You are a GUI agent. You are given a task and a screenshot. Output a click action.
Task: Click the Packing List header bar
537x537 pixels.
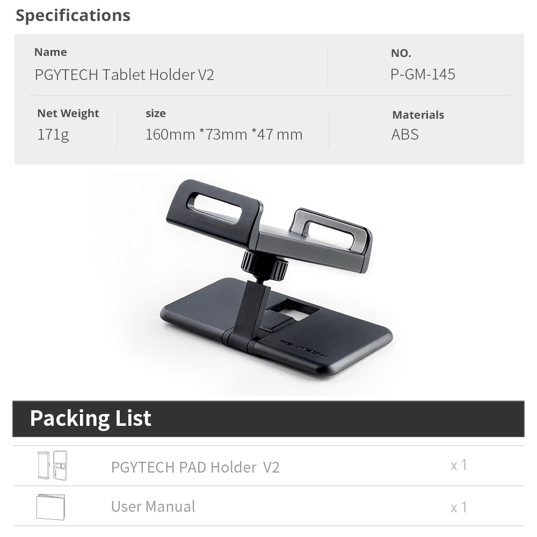pos(268,418)
